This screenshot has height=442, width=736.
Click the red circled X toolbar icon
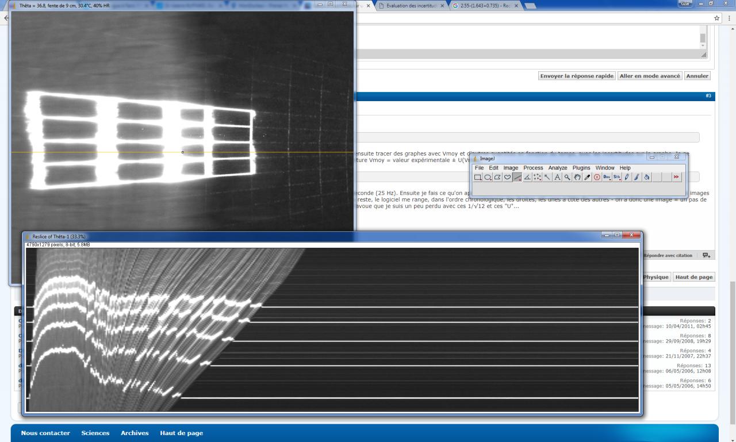(597, 178)
